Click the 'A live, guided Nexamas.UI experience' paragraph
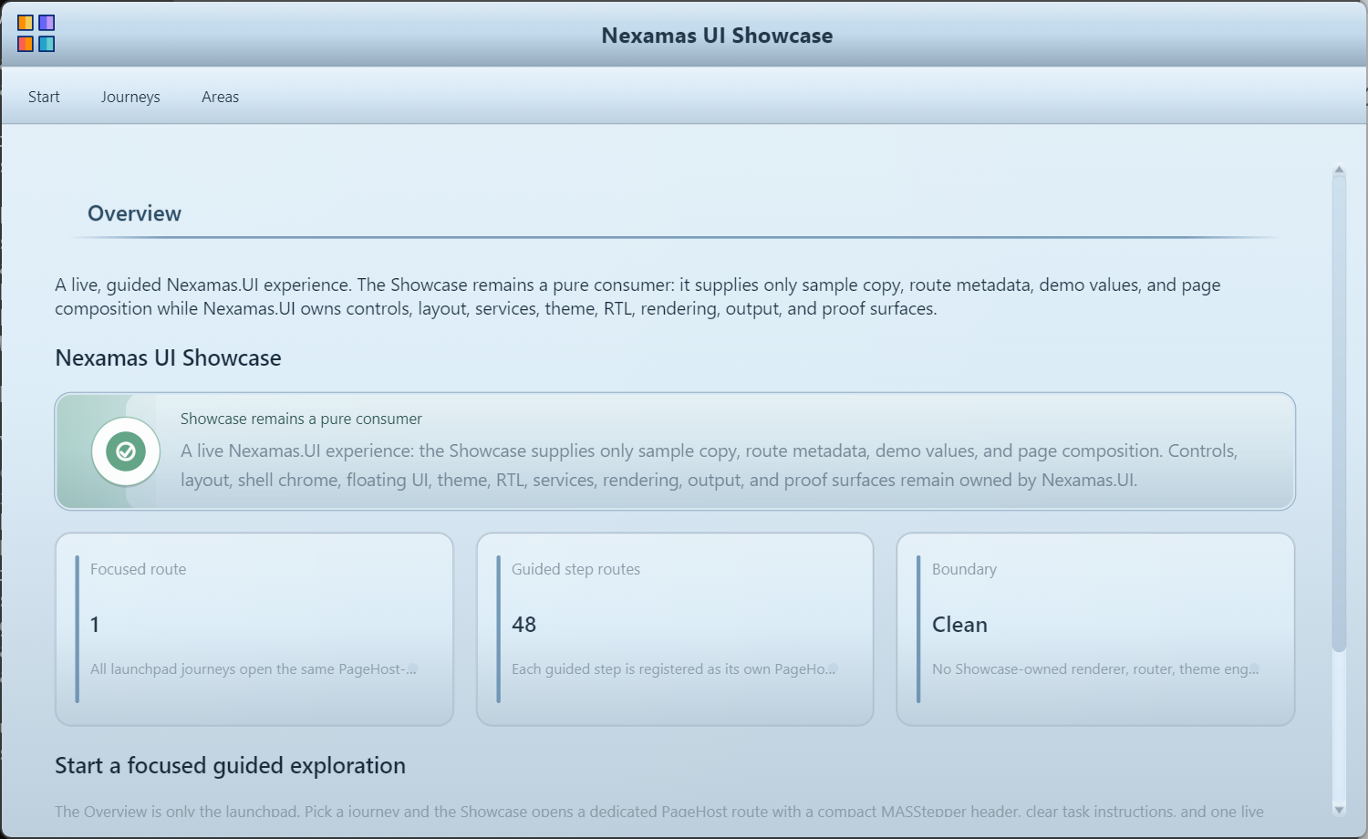This screenshot has width=1368, height=839. 637,296
